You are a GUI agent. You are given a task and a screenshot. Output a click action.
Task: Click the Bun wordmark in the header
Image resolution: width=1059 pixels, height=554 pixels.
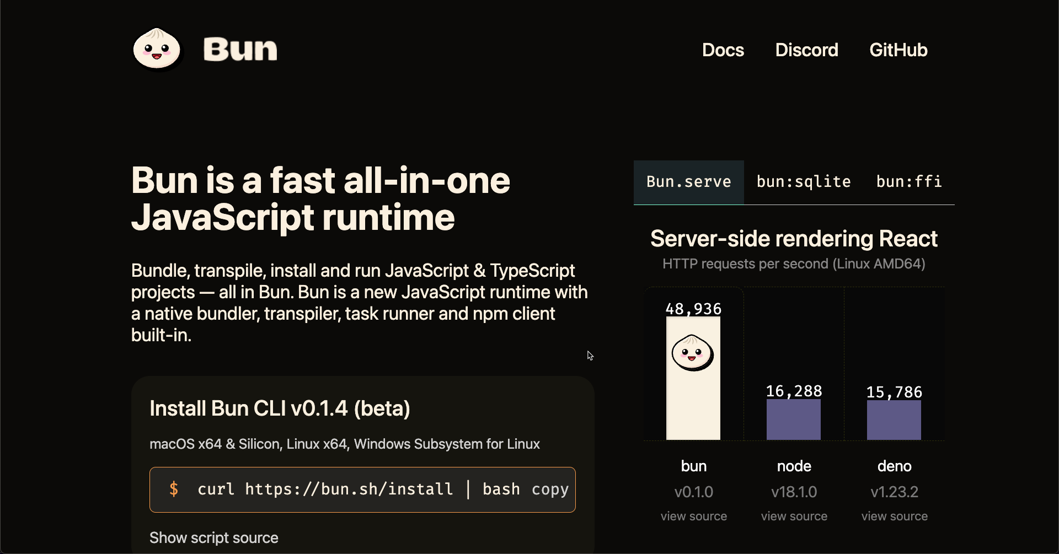coord(240,49)
